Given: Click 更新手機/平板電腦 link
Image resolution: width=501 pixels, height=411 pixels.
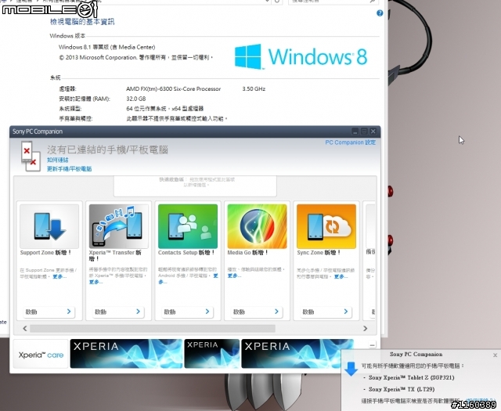Looking at the screenshot, I should [x=70, y=169].
